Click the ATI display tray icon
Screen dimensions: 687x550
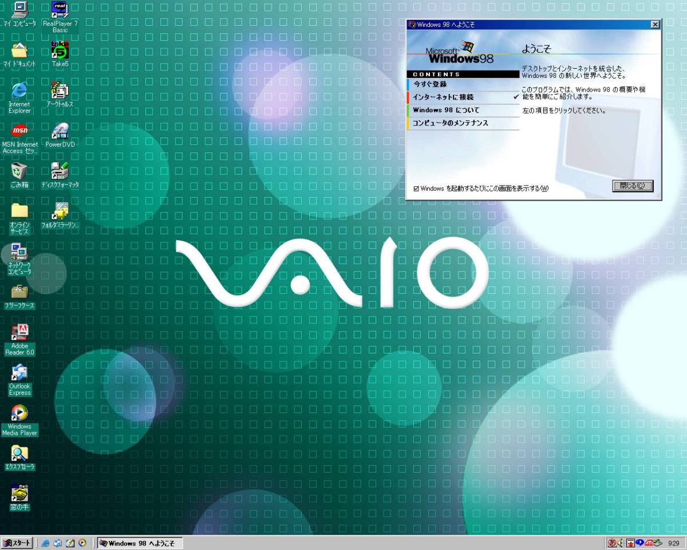(x=649, y=543)
